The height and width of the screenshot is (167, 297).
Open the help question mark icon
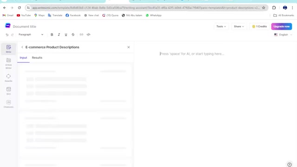tap(290, 164)
